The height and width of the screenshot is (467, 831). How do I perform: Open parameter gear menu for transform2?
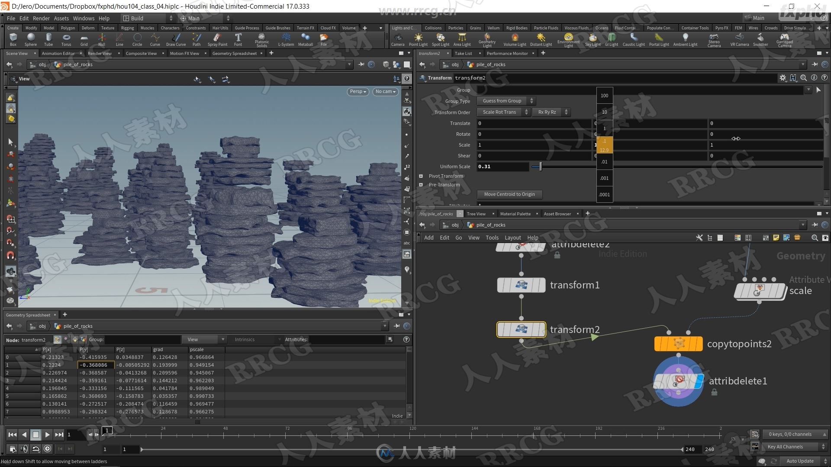pyautogui.click(x=783, y=78)
